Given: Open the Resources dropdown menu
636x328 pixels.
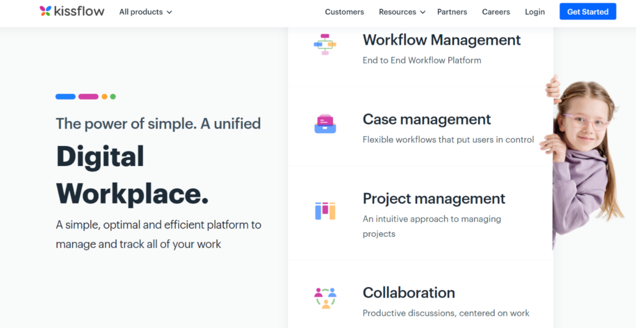Looking at the screenshot, I should click(x=402, y=12).
